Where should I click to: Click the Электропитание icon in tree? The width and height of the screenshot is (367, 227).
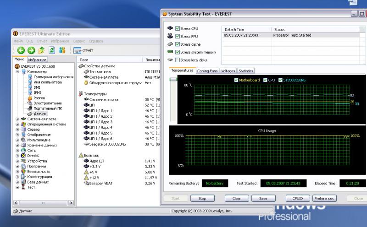[x=30, y=103]
